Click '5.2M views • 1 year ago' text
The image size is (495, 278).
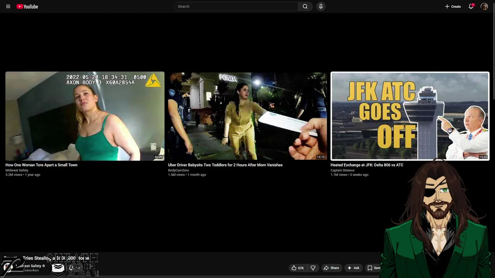23,175
